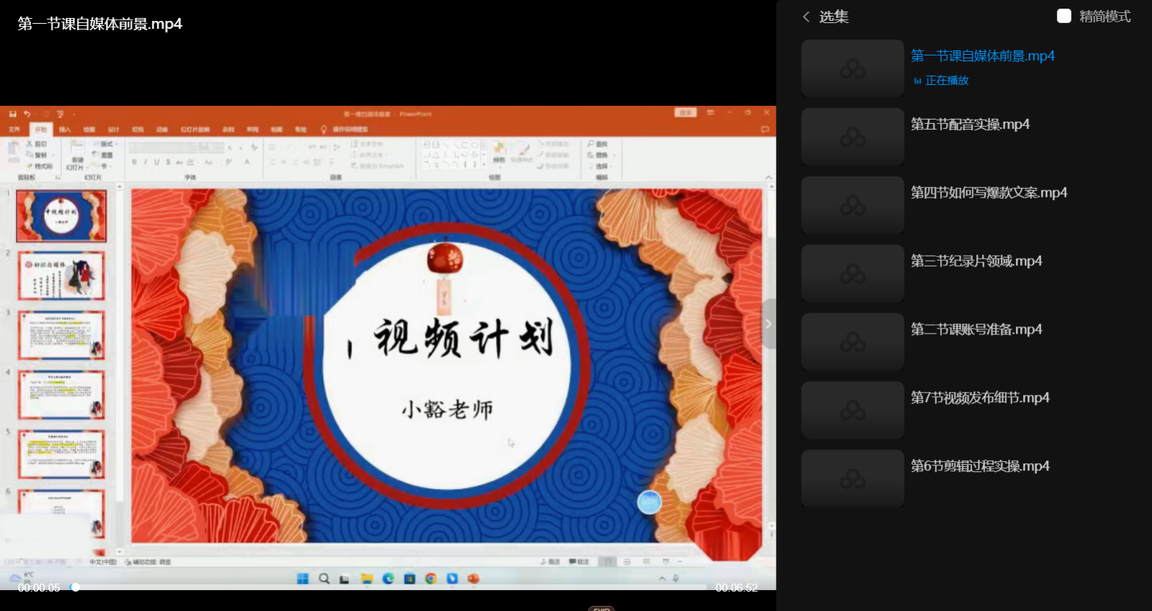Image resolution: width=1152 pixels, height=611 pixels.
Task: Click the PowerPoint save icon
Action: [x=12, y=114]
